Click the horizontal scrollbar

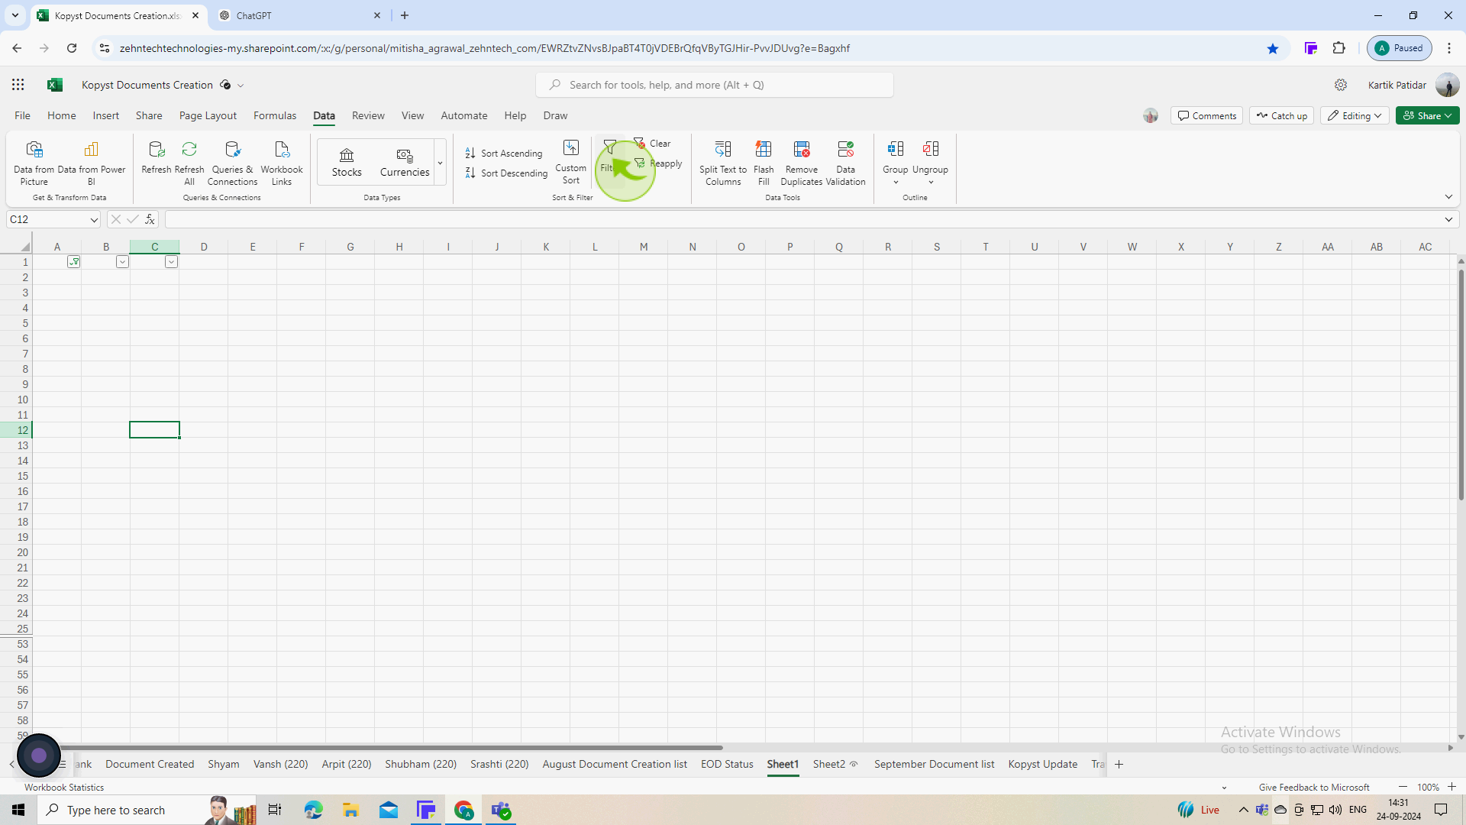pos(391,748)
